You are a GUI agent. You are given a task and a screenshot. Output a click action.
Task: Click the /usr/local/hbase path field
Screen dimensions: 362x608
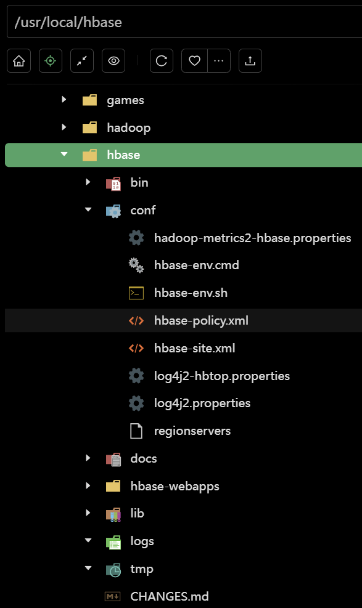coord(181,22)
